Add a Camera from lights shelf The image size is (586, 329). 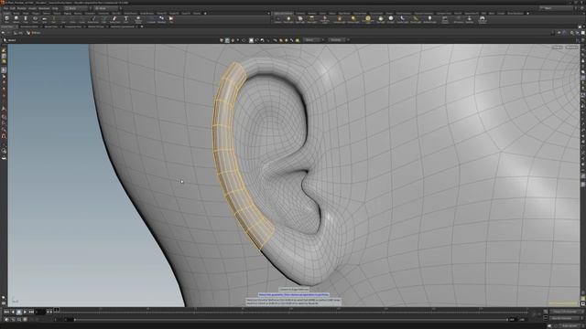[277, 19]
